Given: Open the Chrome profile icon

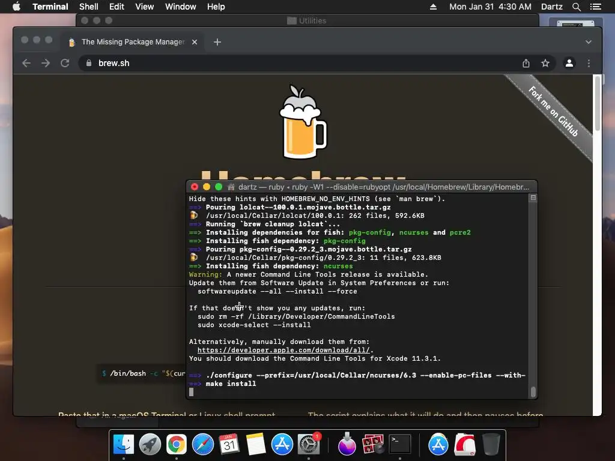Looking at the screenshot, I should (569, 63).
